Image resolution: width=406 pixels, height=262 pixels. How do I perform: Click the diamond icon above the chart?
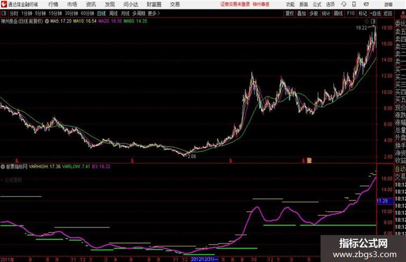366,21
